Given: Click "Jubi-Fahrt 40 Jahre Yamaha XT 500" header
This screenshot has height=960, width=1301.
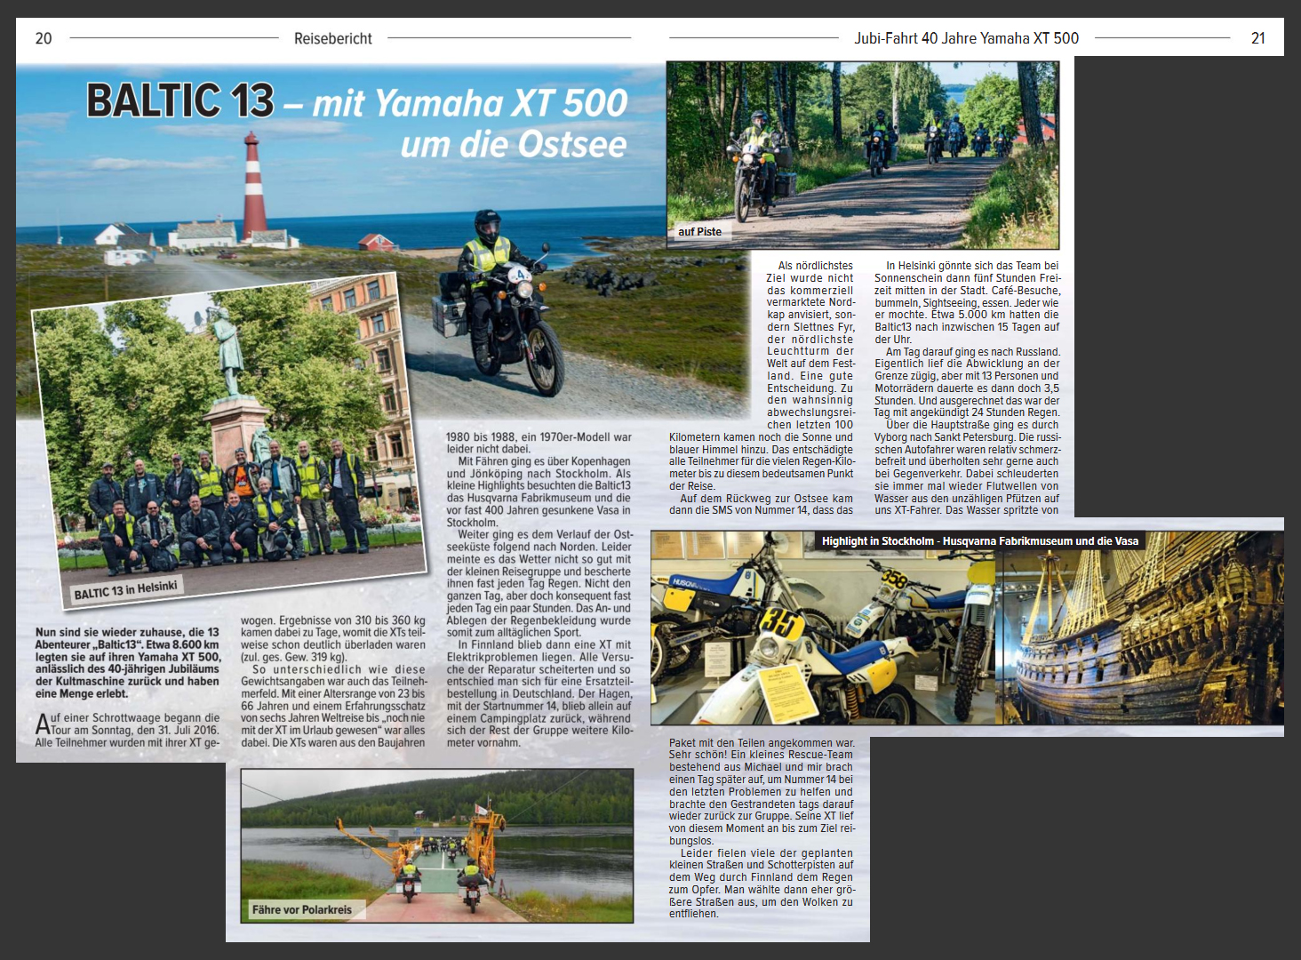Looking at the screenshot, I should 966,38.
